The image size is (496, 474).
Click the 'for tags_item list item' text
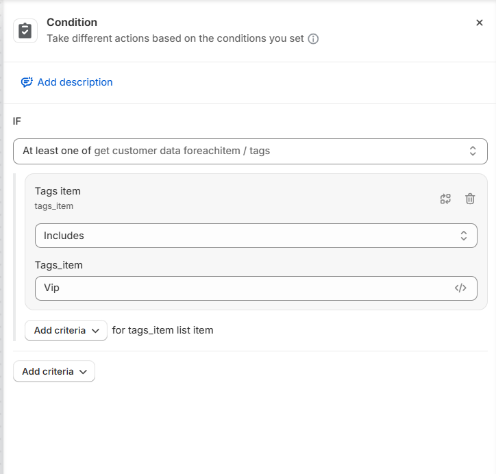(x=162, y=330)
